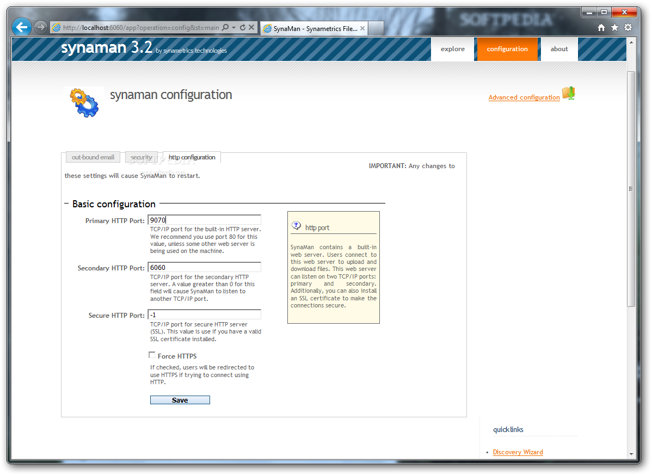Close the SynaMan browser tab

(362, 28)
